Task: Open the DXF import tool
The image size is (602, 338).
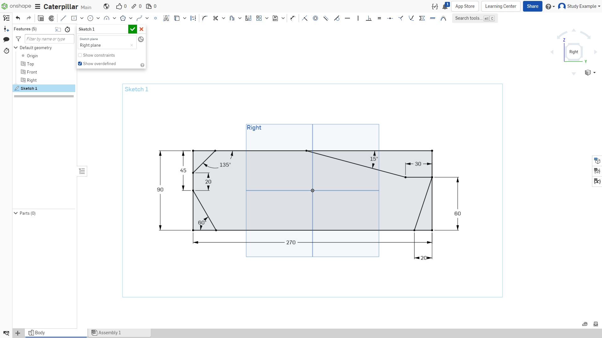Action: [x=275, y=18]
